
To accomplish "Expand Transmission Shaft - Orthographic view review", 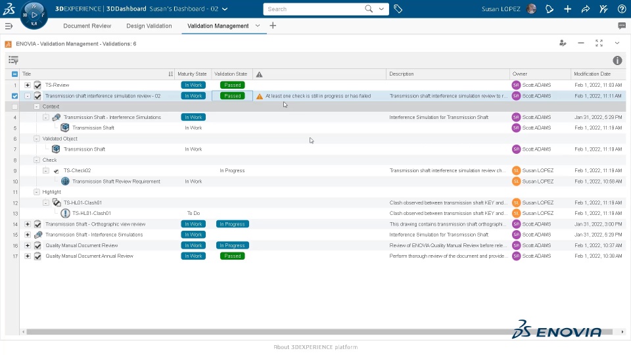I will click(x=28, y=224).
